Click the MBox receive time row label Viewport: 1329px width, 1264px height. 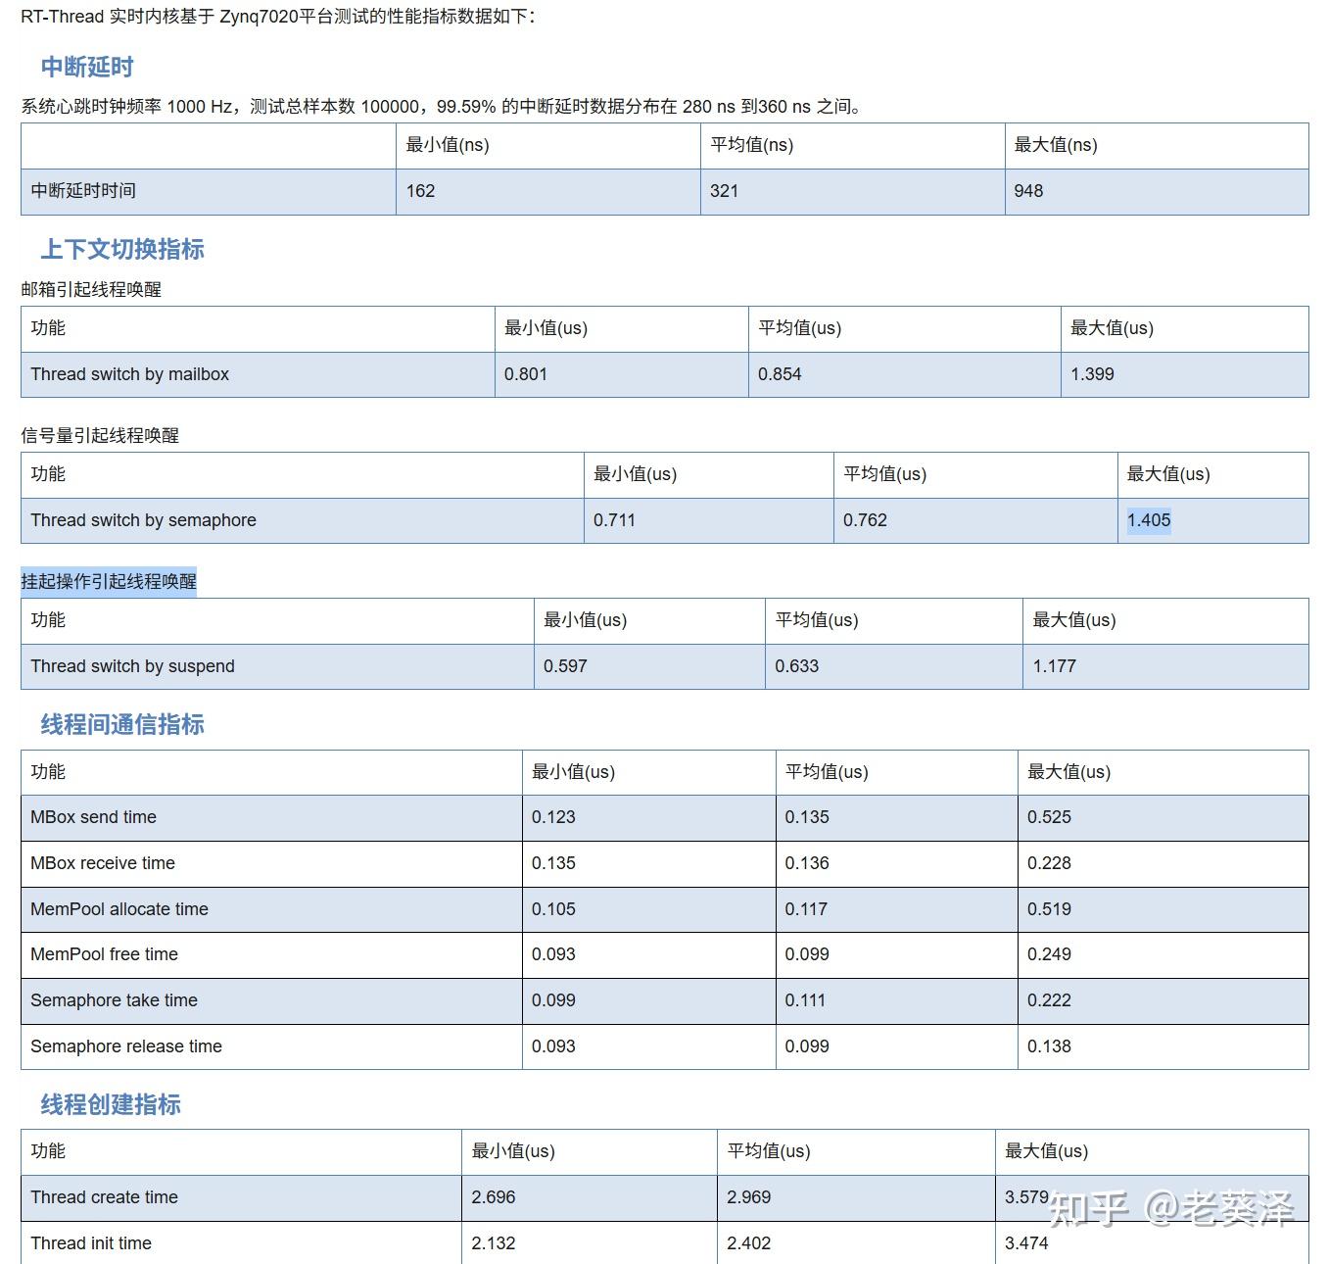[101, 863]
